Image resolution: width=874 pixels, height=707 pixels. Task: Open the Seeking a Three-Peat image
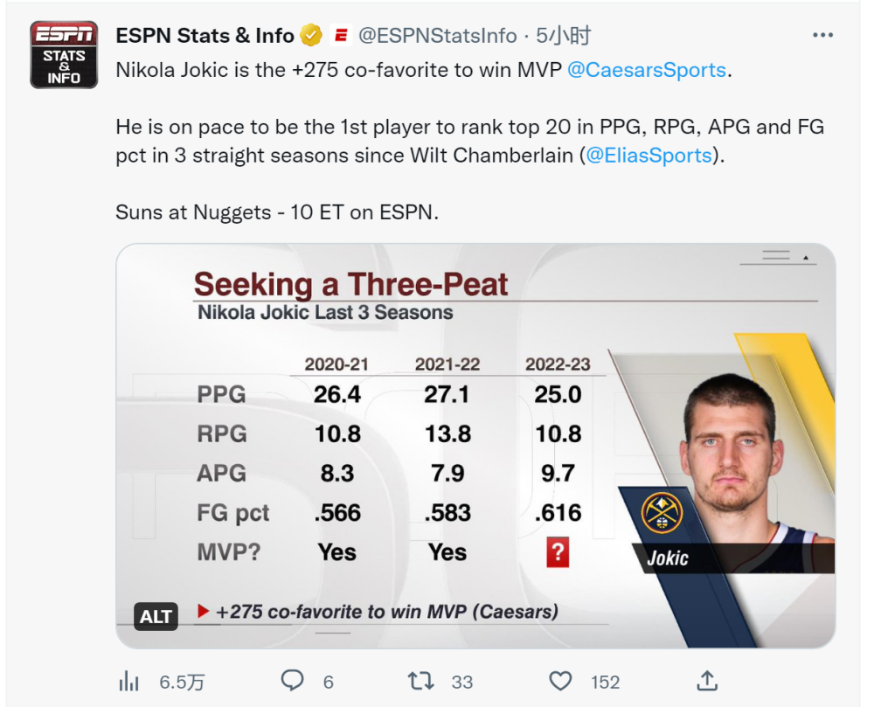pyautogui.click(x=475, y=446)
